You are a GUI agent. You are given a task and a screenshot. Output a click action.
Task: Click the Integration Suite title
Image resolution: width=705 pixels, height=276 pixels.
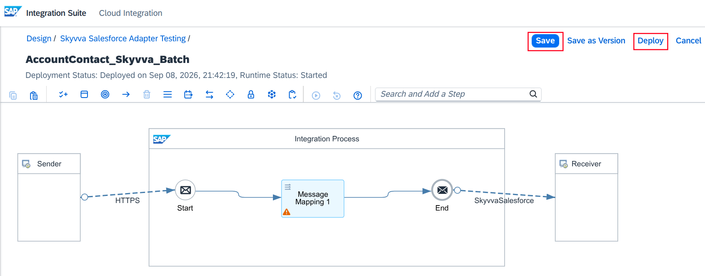[56, 13]
